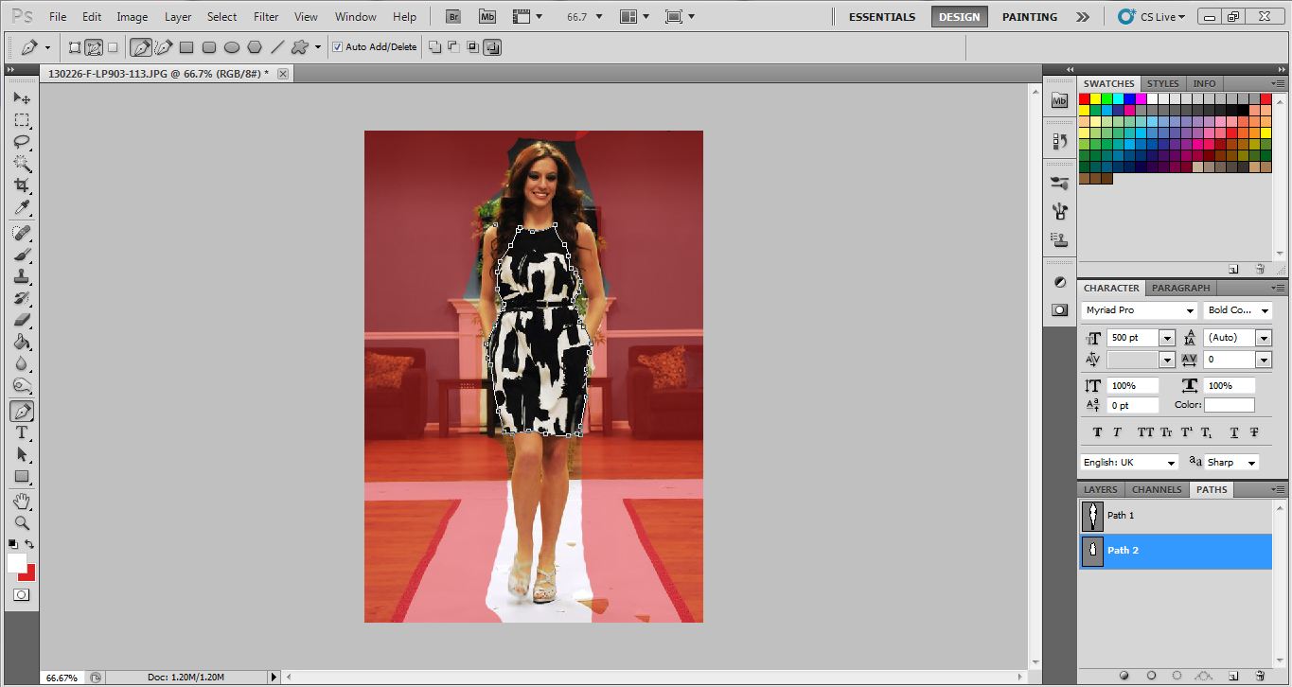Switch to the Channels tab
This screenshot has width=1292, height=687.
1157,489
